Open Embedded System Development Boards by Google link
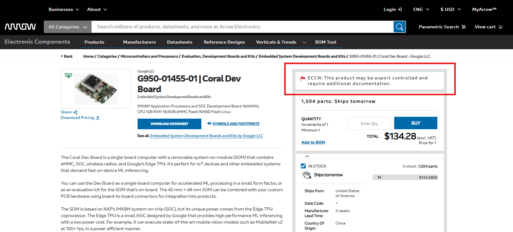Viewport: 513px width, 232px height. point(207,136)
